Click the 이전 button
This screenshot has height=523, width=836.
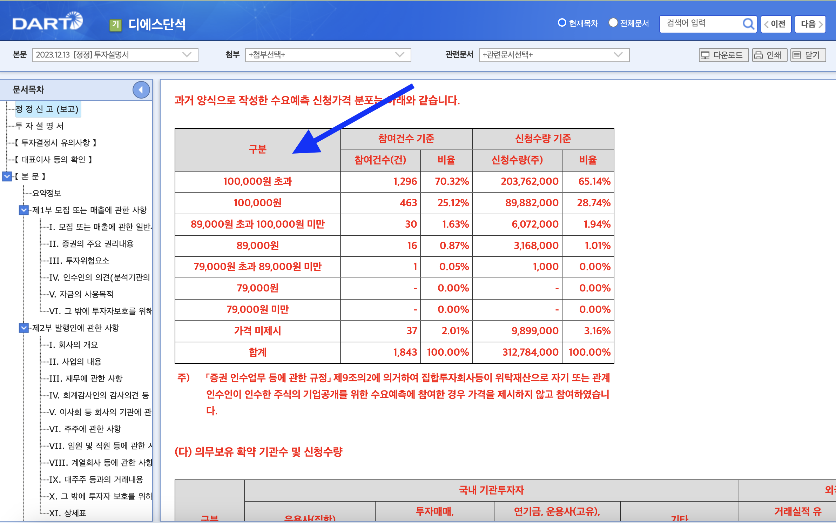pyautogui.click(x=776, y=24)
